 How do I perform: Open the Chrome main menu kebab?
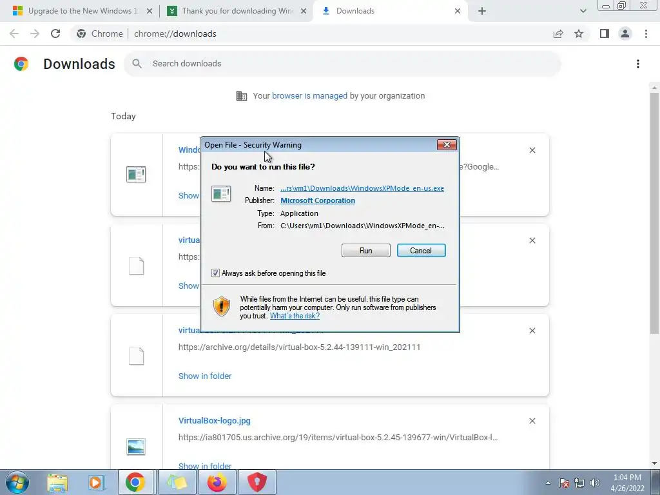pyautogui.click(x=646, y=34)
